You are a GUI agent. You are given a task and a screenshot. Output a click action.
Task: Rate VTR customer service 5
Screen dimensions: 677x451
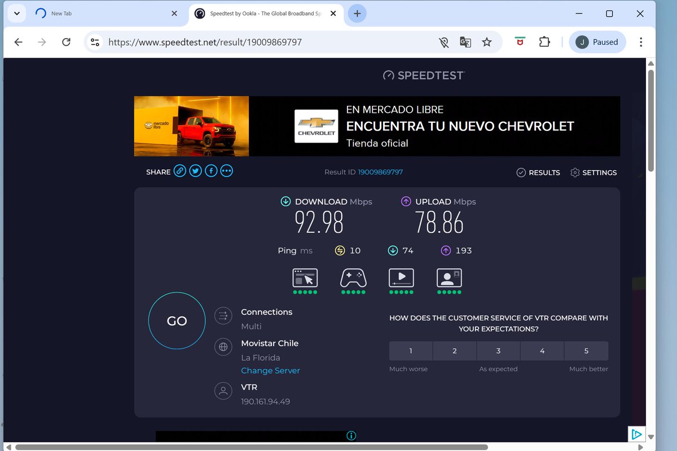point(586,351)
